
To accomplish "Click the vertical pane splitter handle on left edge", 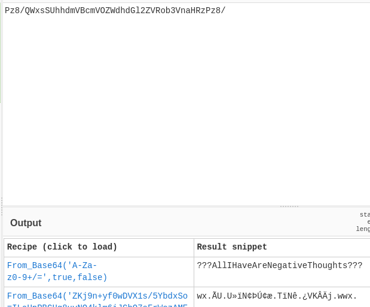I will click(x=1, y=206).
